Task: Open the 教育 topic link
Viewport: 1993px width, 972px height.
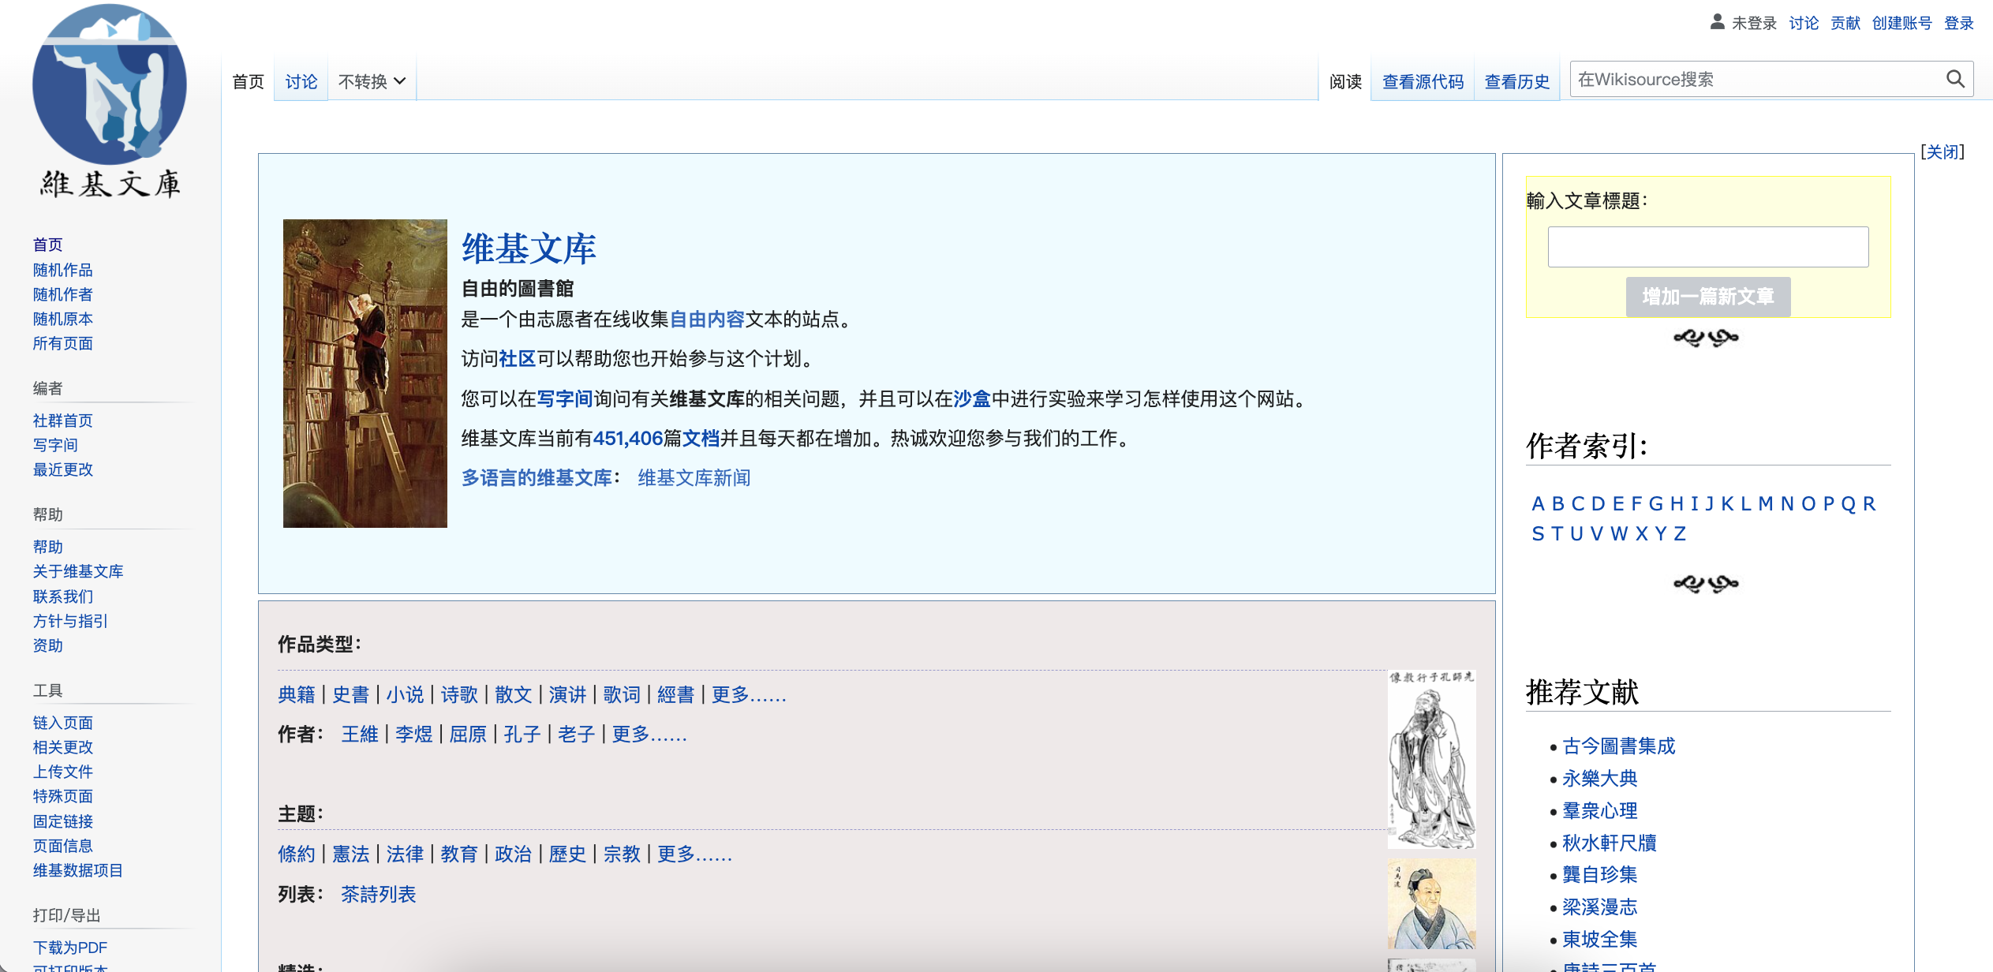Action: [459, 854]
